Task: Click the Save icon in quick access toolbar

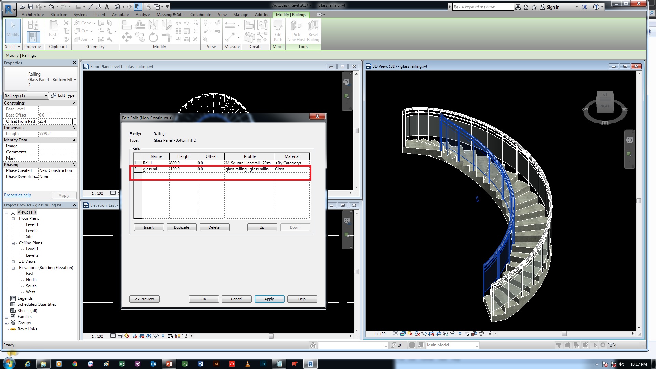Action: click(31, 6)
